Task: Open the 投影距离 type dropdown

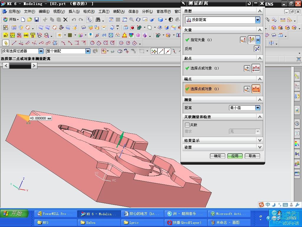Action: click(257, 20)
